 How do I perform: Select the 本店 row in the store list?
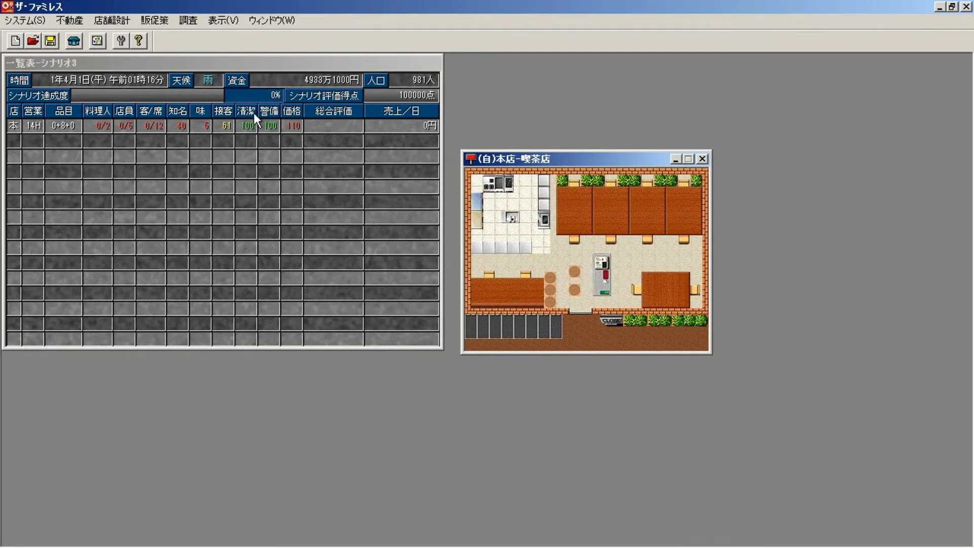click(x=13, y=126)
